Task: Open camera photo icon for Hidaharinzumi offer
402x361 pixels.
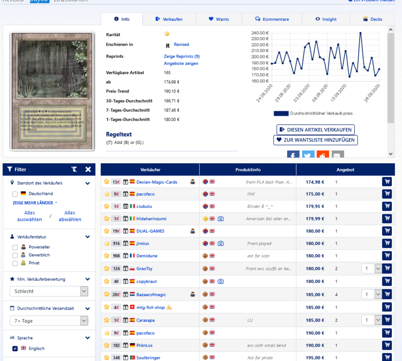Action: tap(221, 219)
